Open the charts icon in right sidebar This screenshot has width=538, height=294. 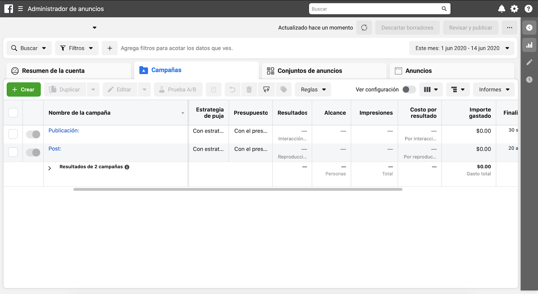tap(529, 45)
